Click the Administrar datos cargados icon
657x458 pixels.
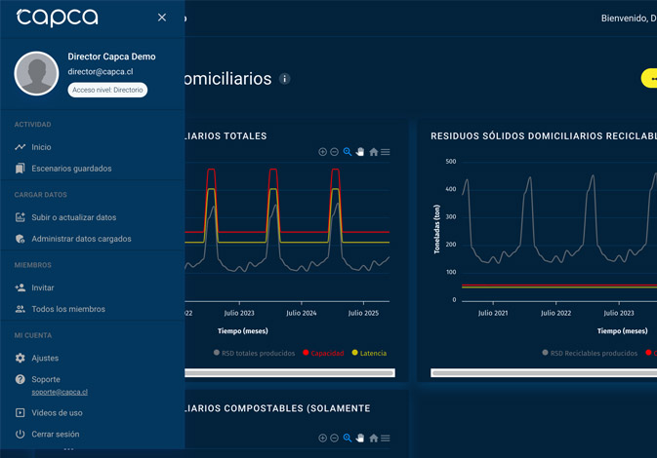coord(21,239)
